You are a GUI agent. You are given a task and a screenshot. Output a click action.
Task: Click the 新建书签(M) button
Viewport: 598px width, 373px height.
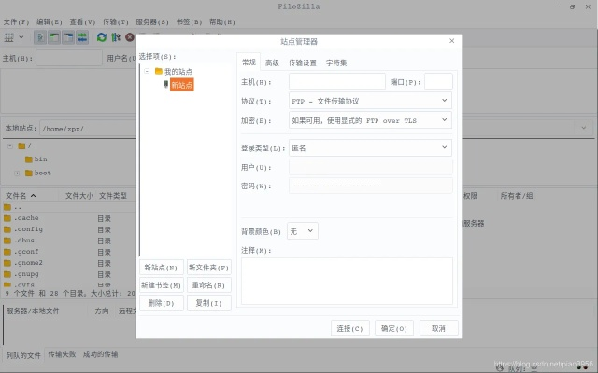pos(162,285)
